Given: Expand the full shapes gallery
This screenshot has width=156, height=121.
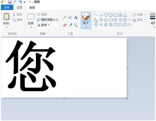Looking at the screenshot, I should pos(129,25).
